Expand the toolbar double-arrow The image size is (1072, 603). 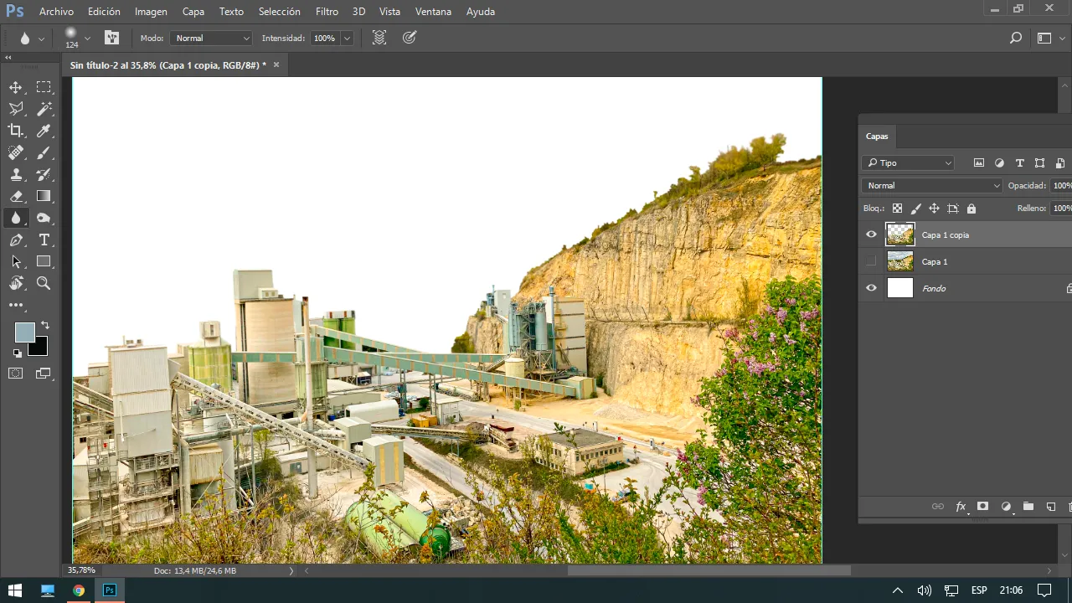(8, 58)
